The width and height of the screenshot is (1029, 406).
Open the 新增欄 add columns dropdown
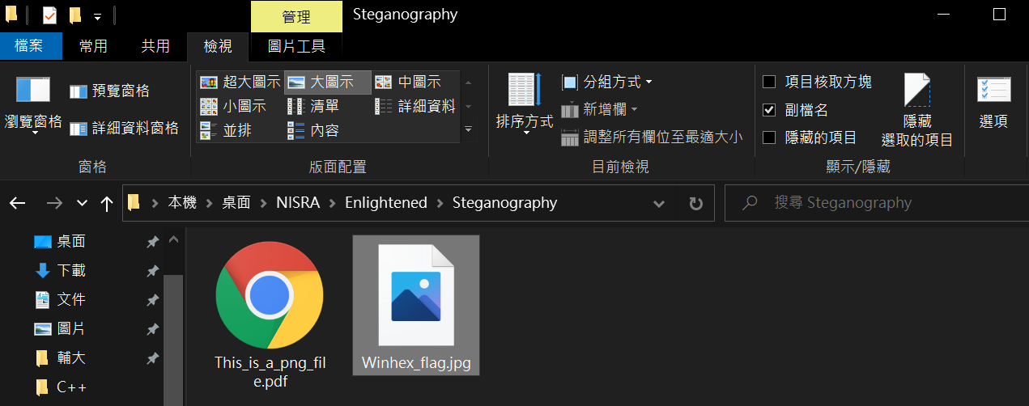(600, 109)
